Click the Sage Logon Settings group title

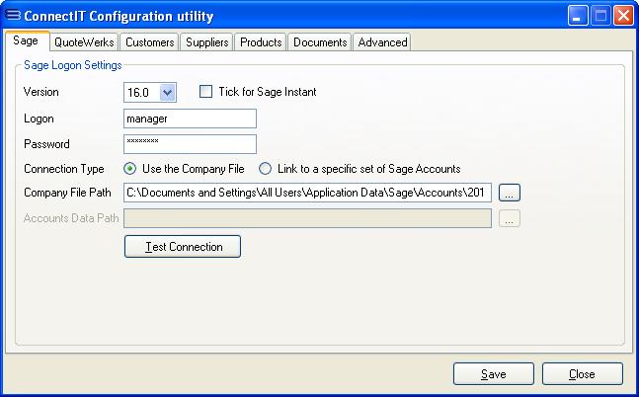coord(73,65)
